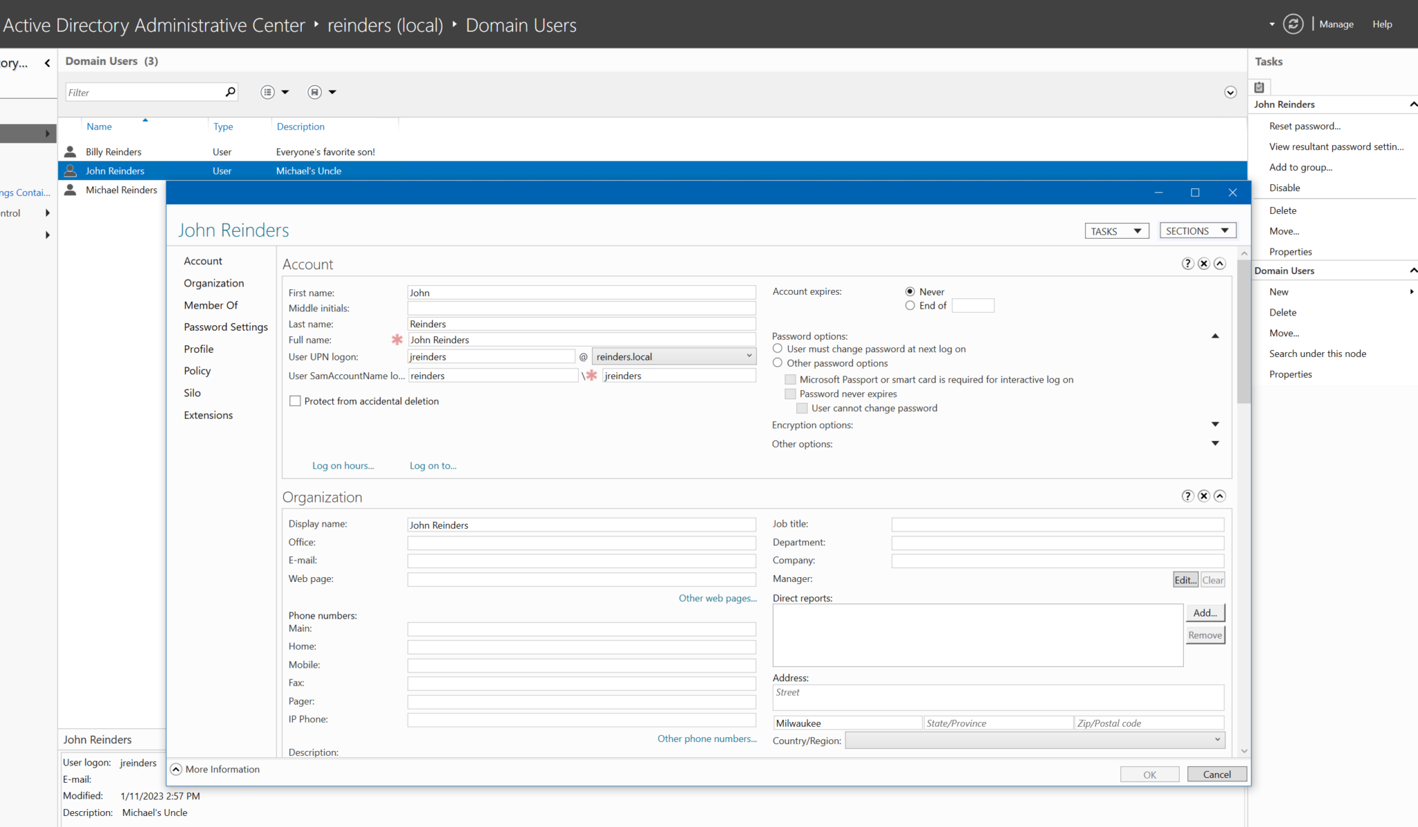Enable Protect from accidental deletion
1418x827 pixels.
coord(295,401)
